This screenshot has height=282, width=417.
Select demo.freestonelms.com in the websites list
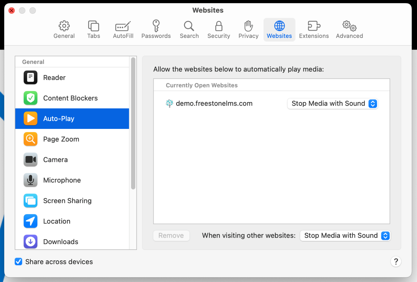point(214,103)
